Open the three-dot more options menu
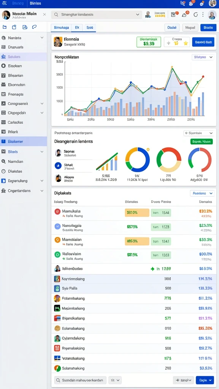Image resolution: width=219 pixels, height=389 pixels. pyautogui.click(x=203, y=15)
